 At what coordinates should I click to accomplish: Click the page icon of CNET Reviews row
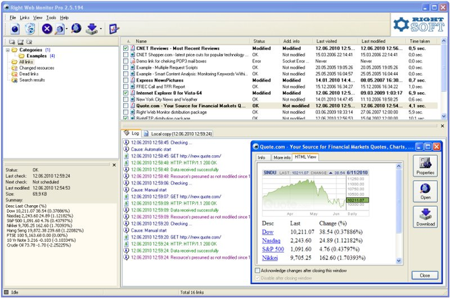coord(133,48)
